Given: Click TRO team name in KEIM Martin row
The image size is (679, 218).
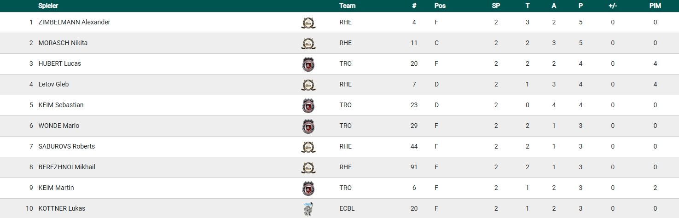Looking at the screenshot, I should click(345, 188).
